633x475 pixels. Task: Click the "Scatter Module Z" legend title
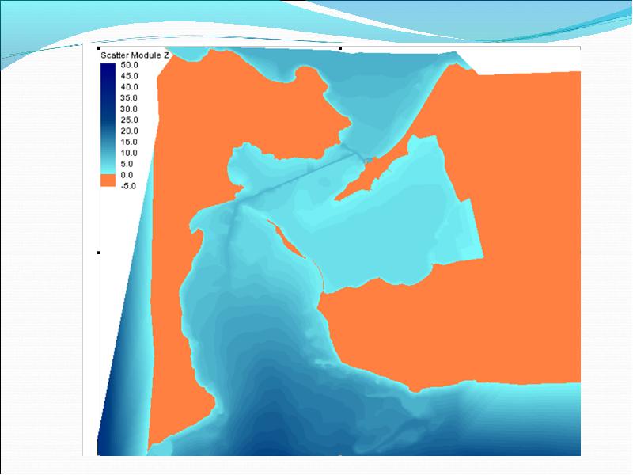pyautogui.click(x=135, y=55)
